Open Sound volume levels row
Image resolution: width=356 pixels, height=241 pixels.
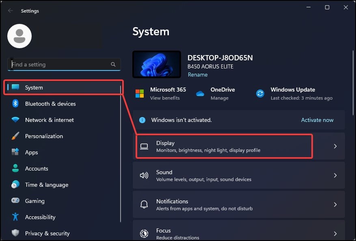pos(239,175)
